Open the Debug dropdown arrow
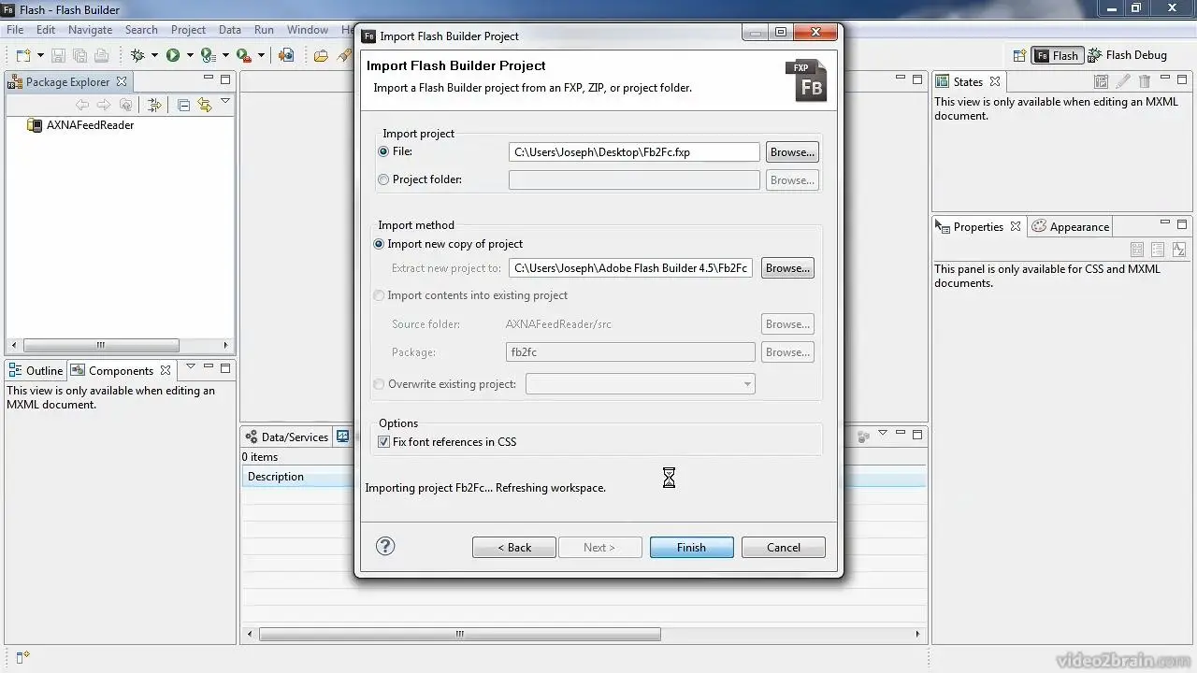 (x=154, y=56)
